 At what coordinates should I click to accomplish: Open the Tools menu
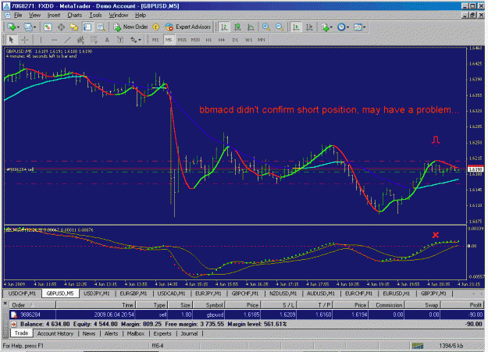(x=95, y=15)
